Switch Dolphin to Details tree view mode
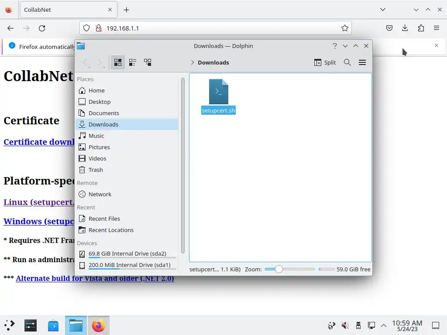The width and height of the screenshot is (447, 335). click(x=148, y=62)
